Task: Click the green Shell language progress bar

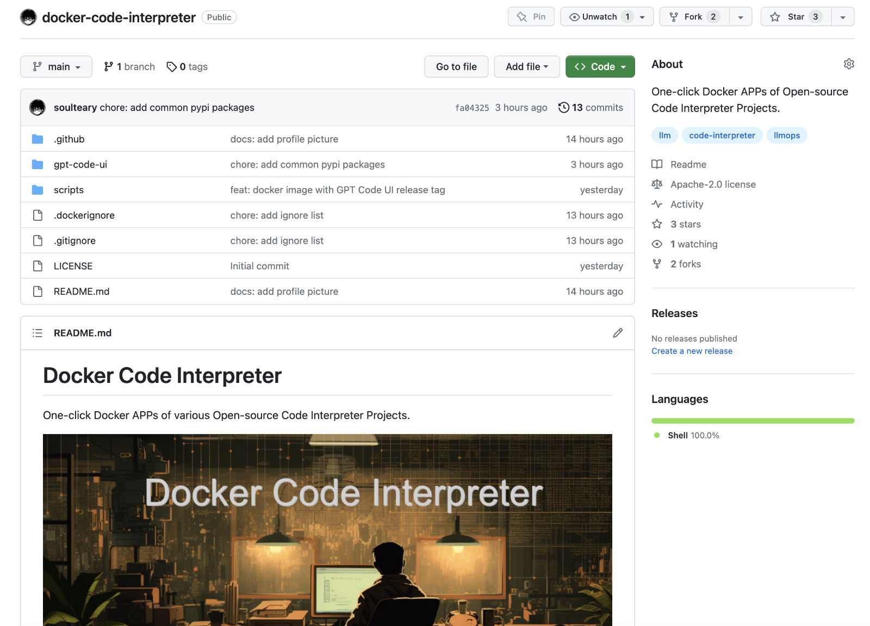Action: [x=753, y=420]
